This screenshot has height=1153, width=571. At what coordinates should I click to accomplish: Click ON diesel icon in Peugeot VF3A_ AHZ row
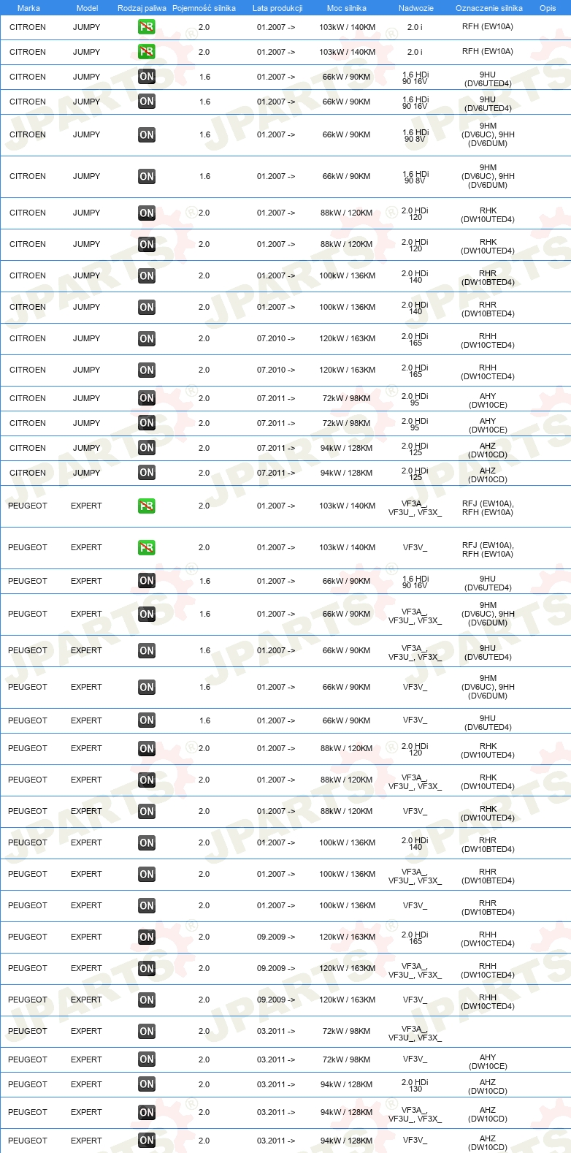tap(147, 1112)
